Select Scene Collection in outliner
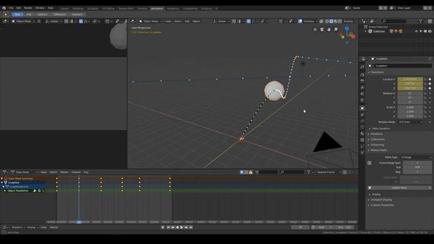Screen dimensions: 434x244 [x=378, y=27]
